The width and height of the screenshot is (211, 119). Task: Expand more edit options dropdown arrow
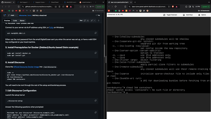94,21
